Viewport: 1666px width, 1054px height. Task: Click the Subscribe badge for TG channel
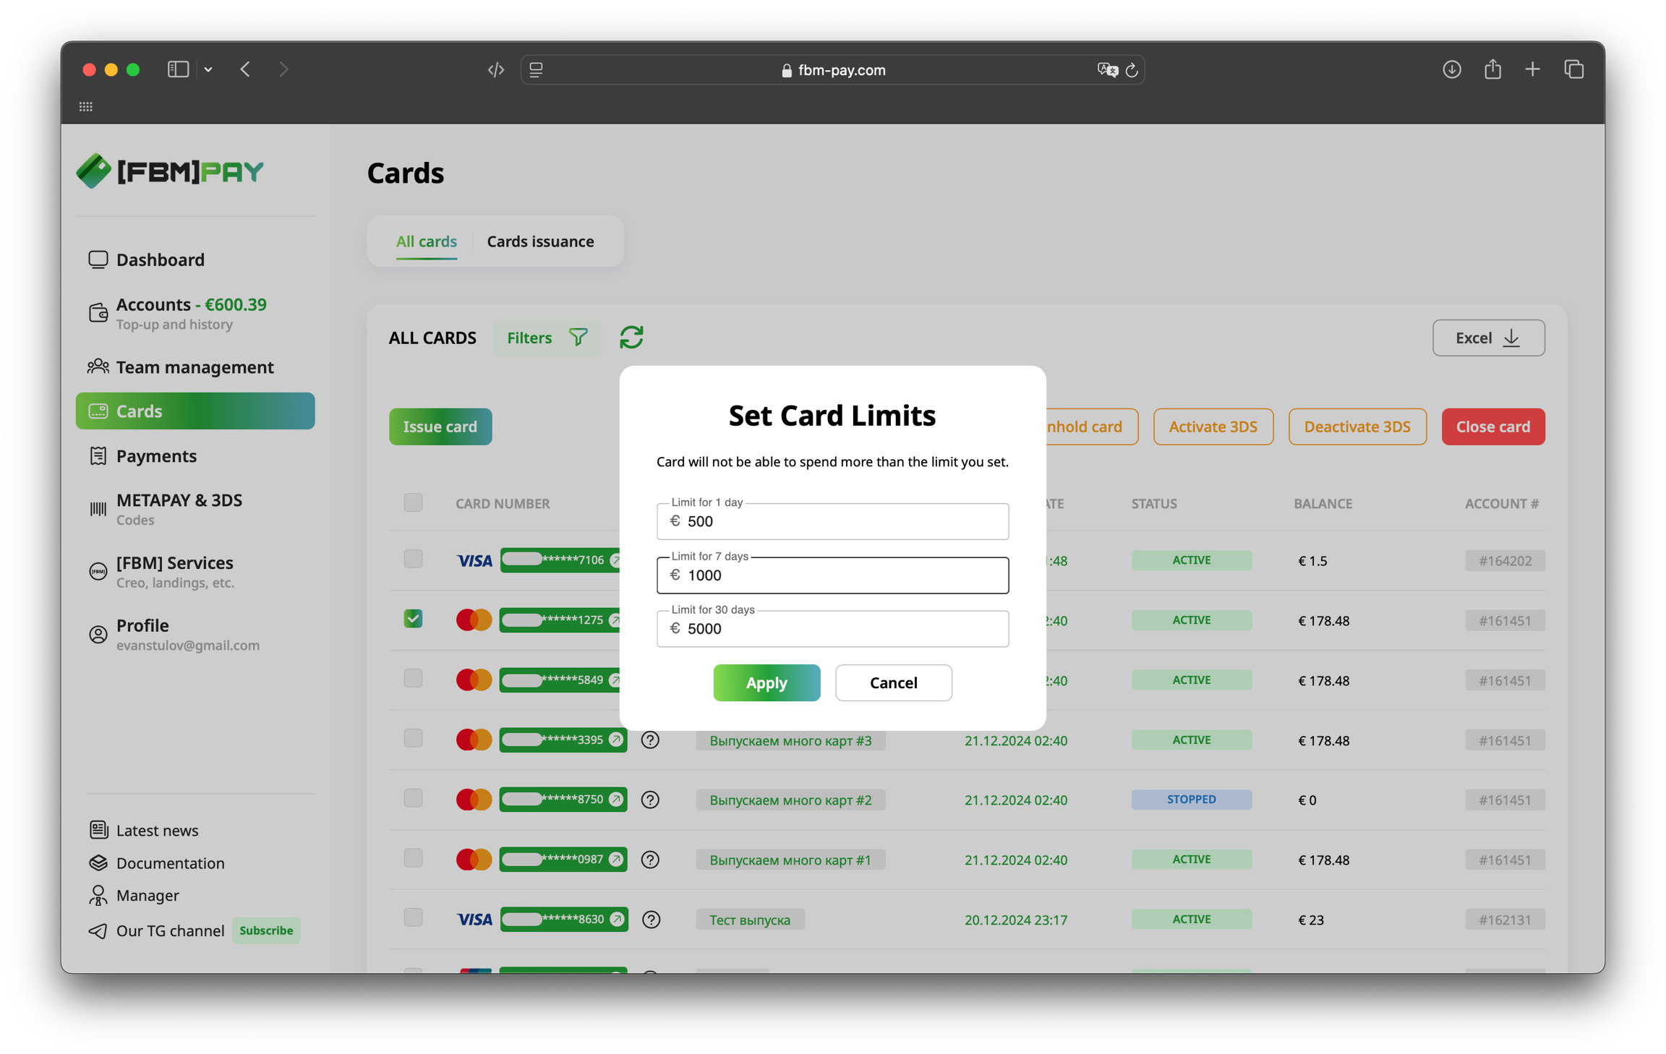tap(266, 930)
